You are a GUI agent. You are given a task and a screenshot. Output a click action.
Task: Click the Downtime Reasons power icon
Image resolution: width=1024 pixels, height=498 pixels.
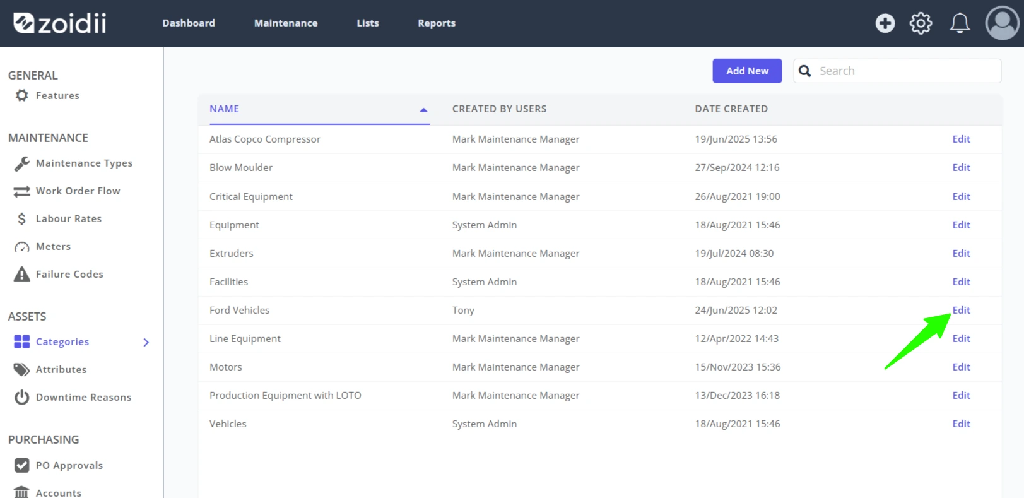point(22,397)
